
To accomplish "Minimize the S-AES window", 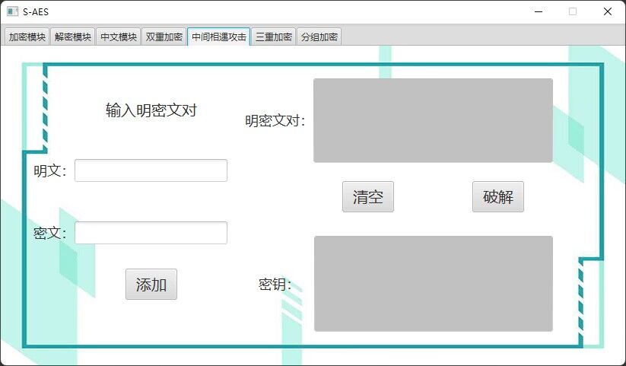I will (539, 11).
